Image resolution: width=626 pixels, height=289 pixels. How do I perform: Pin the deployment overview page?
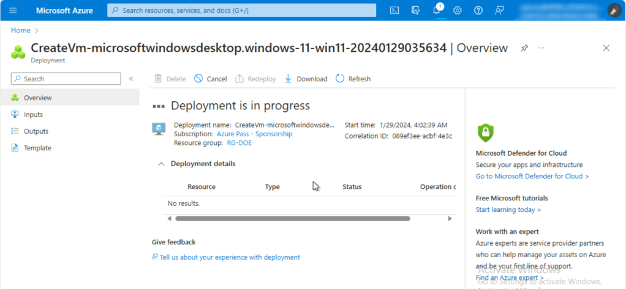(x=524, y=48)
